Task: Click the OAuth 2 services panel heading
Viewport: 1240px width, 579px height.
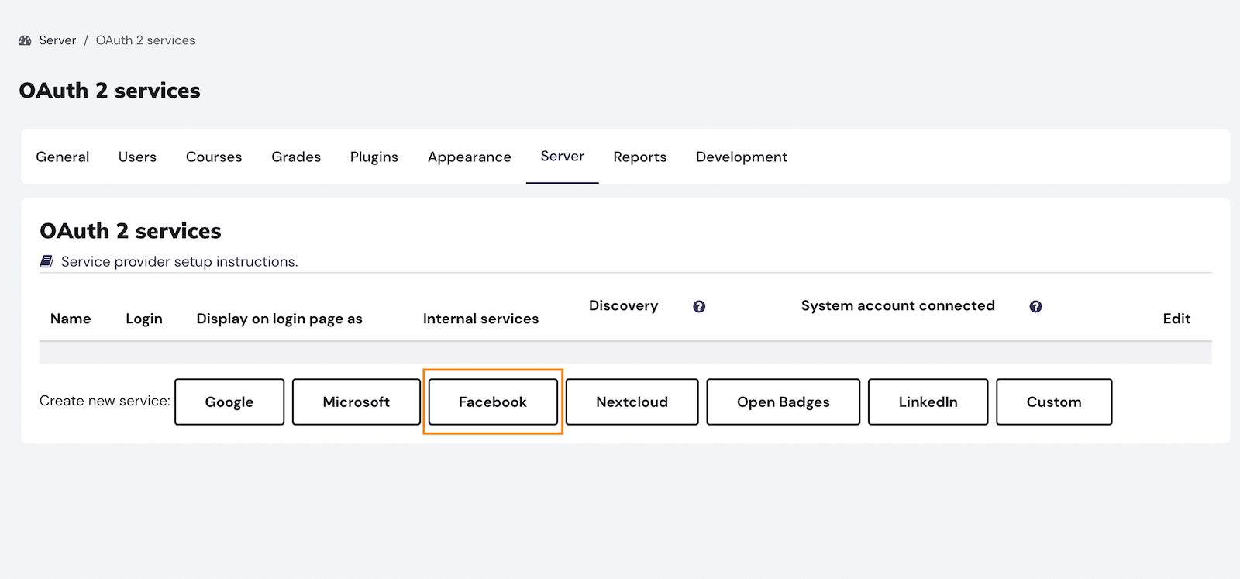Action: pos(130,231)
